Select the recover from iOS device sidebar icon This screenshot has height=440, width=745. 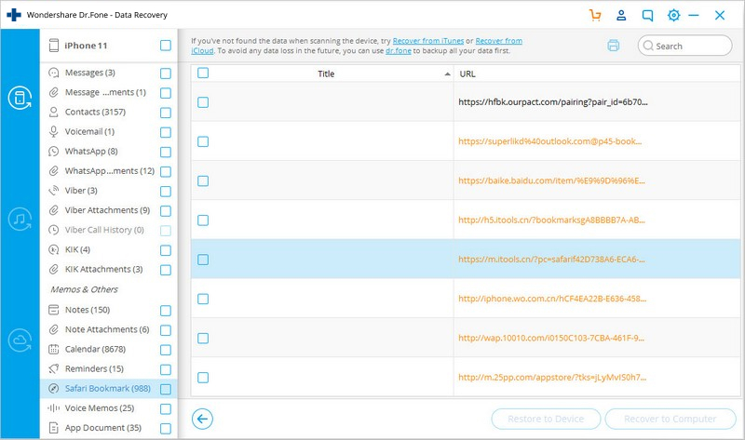coord(20,98)
